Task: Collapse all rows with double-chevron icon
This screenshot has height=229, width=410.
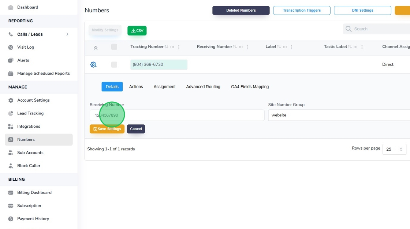Action: click(x=96, y=48)
